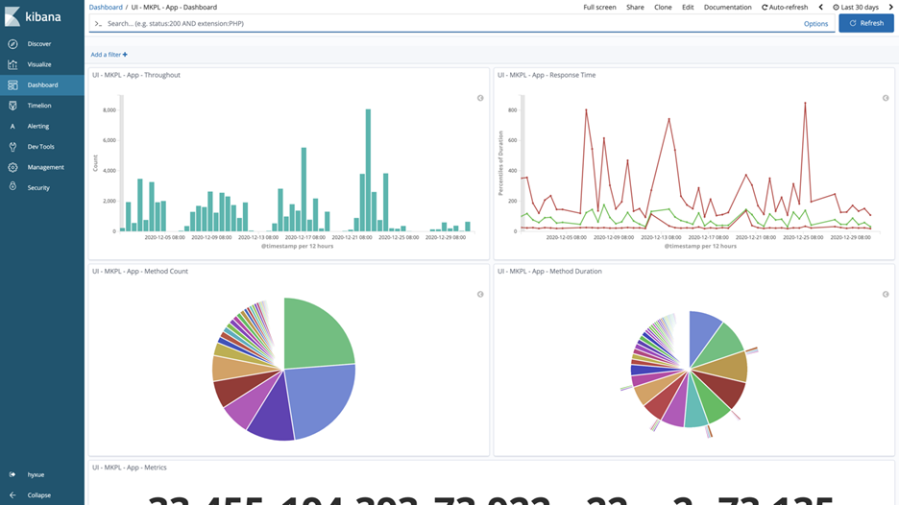
Task: Toggle legend on Response Time chart
Action: tap(886, 98)
